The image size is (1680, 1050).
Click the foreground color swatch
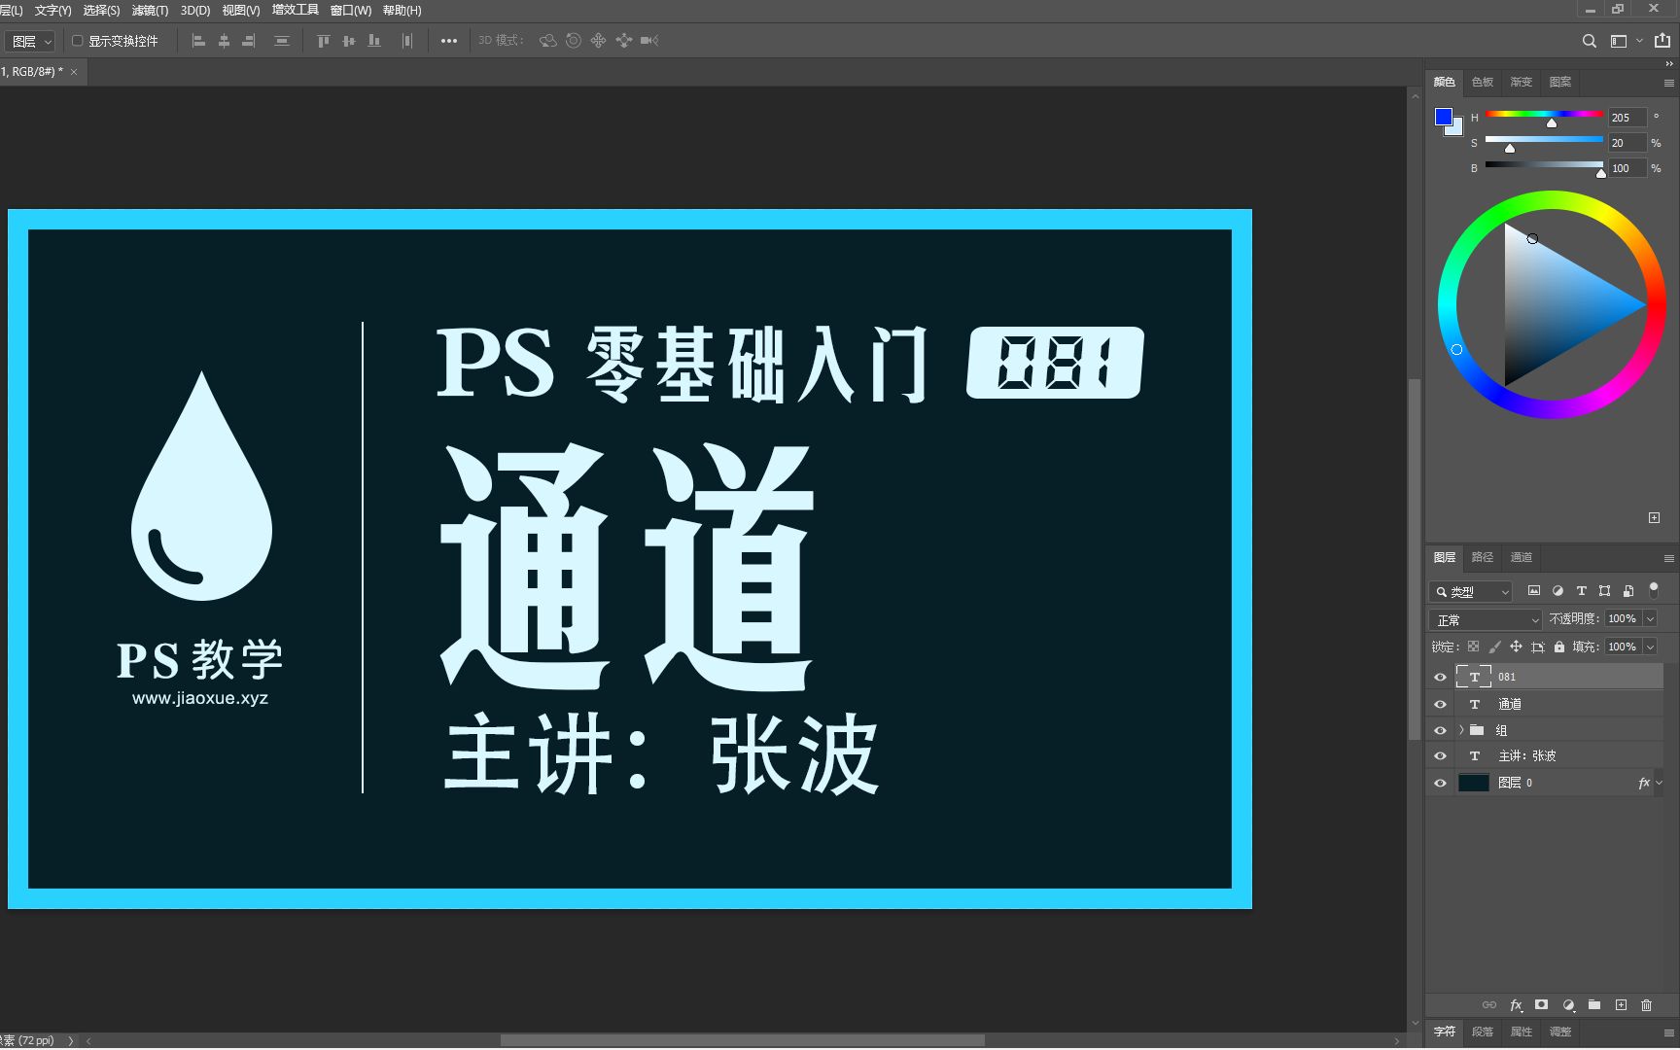click(1444, 117)
